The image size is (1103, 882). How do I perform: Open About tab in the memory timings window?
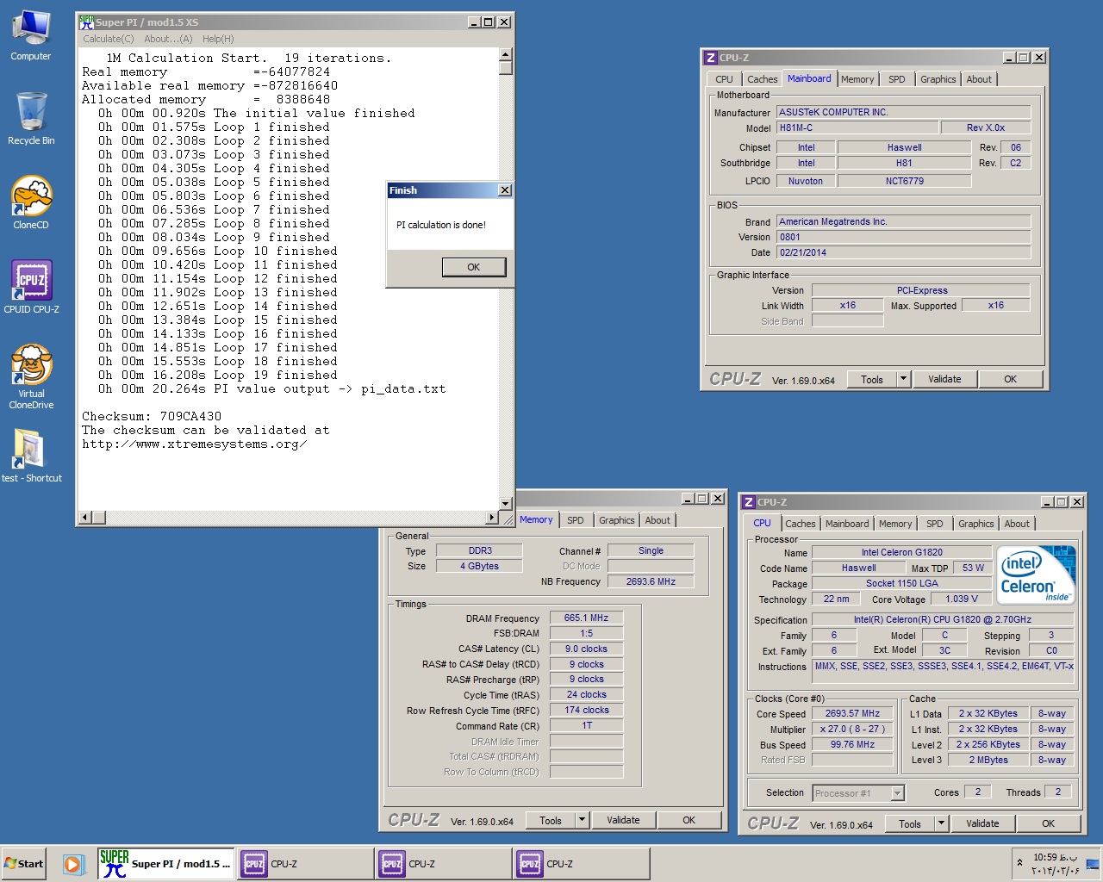(x=657, y=520)
